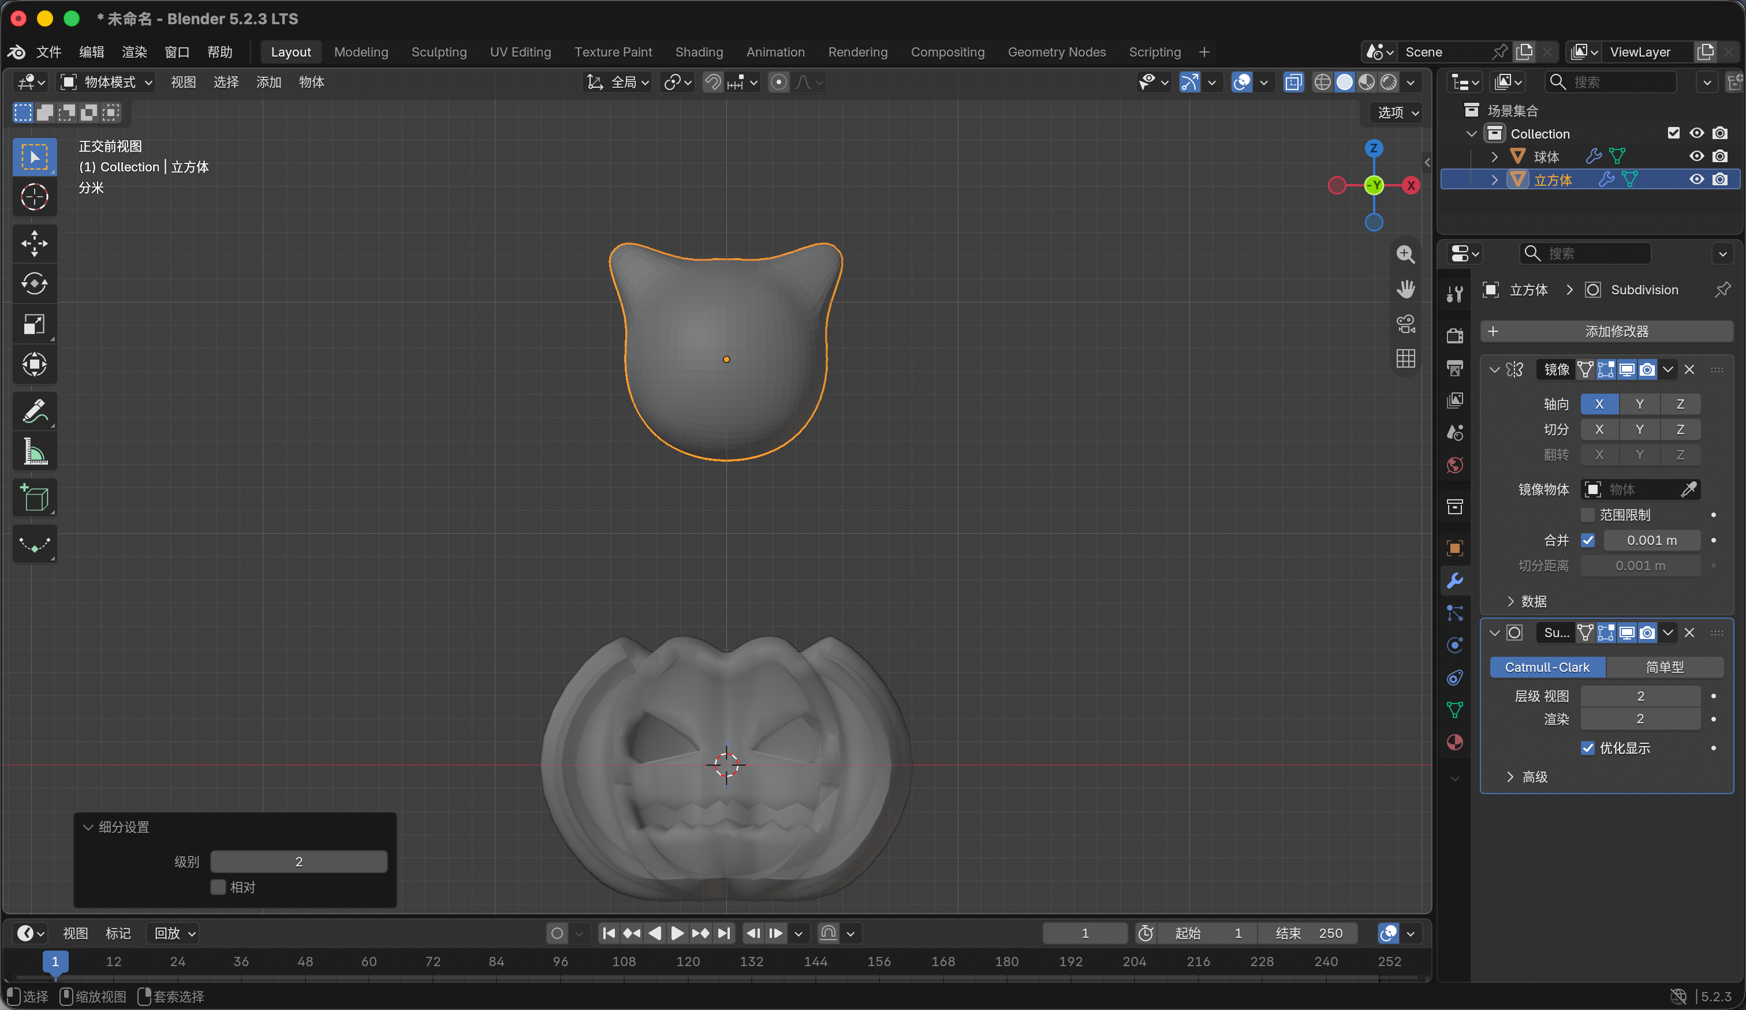Click the 3D Cursor tool

tap(35, 197)
